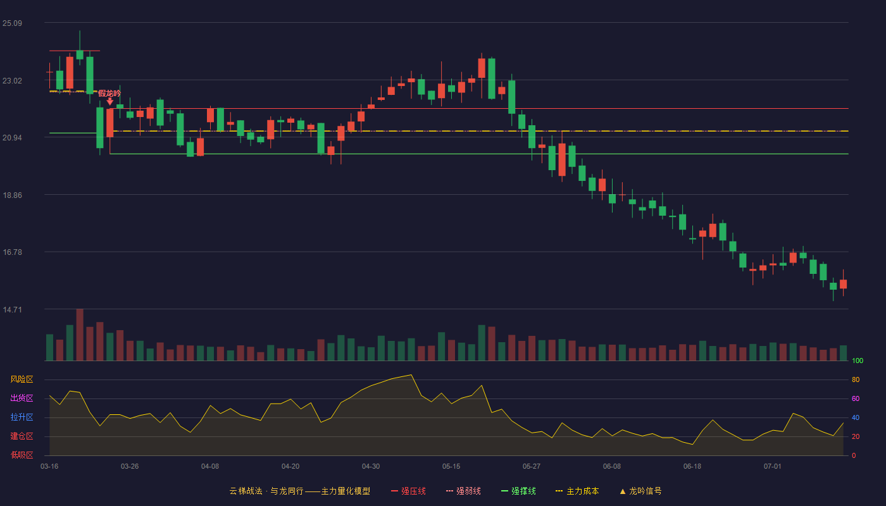The width and height of the screenshot is (886, 506).
Task: Click the 25.09 price axis label
Action: [12, 23]
